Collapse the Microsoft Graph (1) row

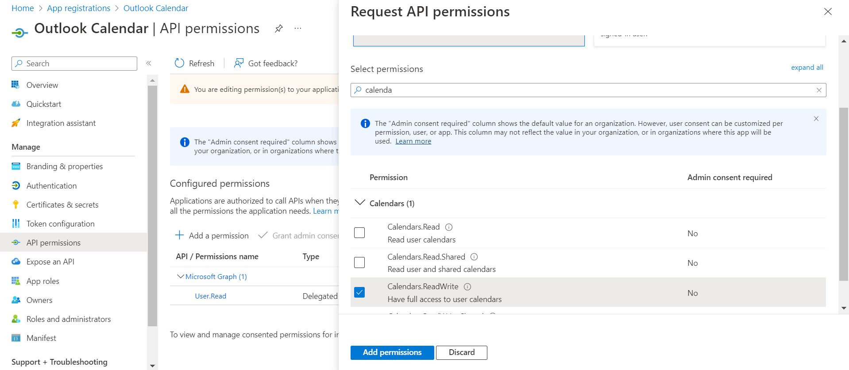tap(181, 276)
